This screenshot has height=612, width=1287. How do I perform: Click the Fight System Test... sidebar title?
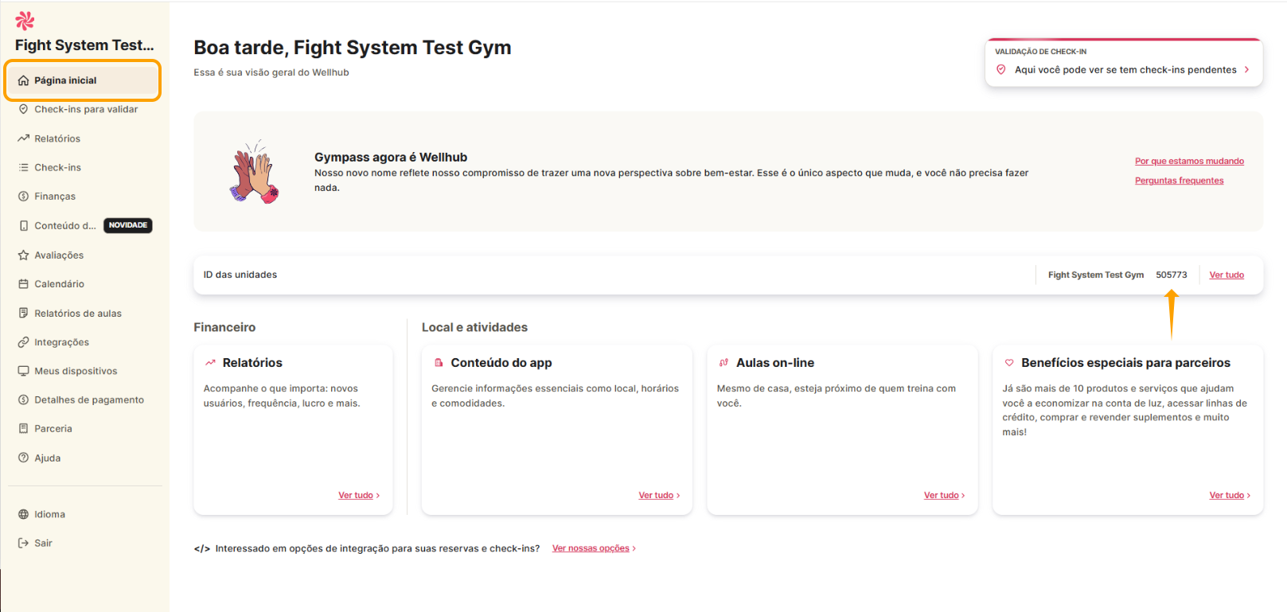click(x=84, y=45)
